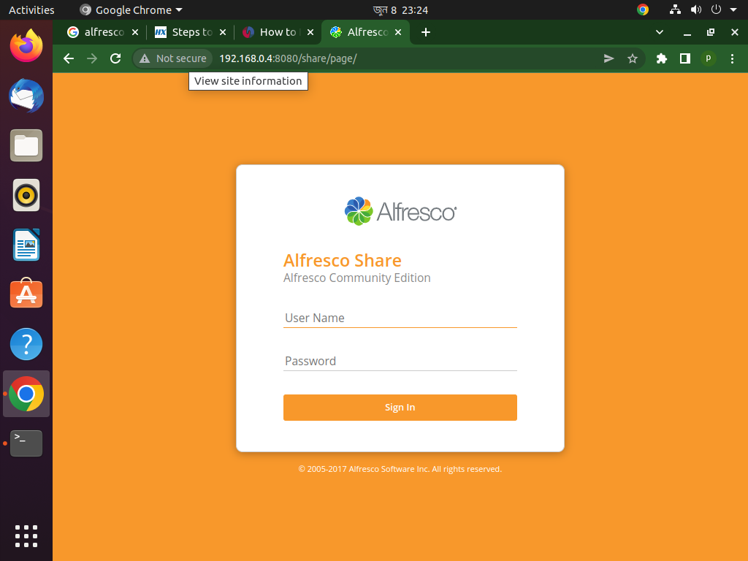Toggle the Chrome side panel icon
The image size is (748, 561).
pos(685,58)
